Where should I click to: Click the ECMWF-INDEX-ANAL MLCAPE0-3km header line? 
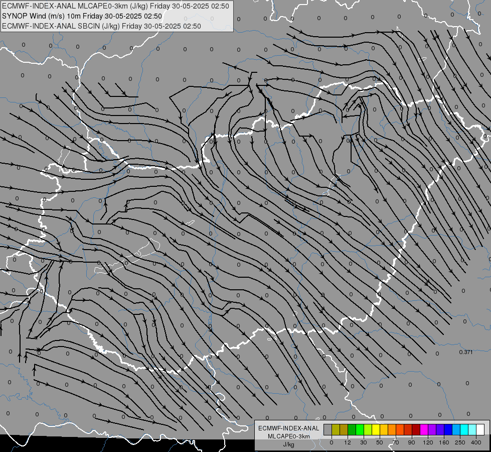pos(115,6)
